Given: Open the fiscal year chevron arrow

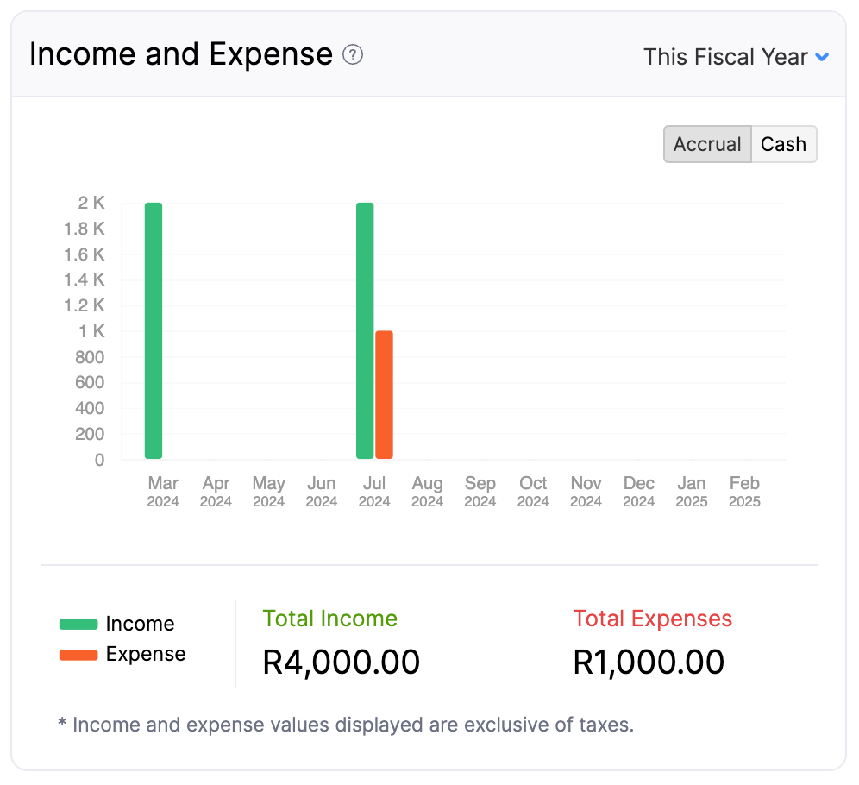Looking at the screenshot, I should point(824,56).
